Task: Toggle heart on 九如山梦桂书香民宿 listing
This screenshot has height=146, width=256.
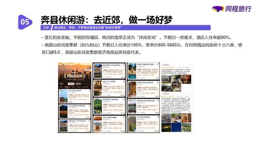Action: pyautogui.click(x=158, y=117)
